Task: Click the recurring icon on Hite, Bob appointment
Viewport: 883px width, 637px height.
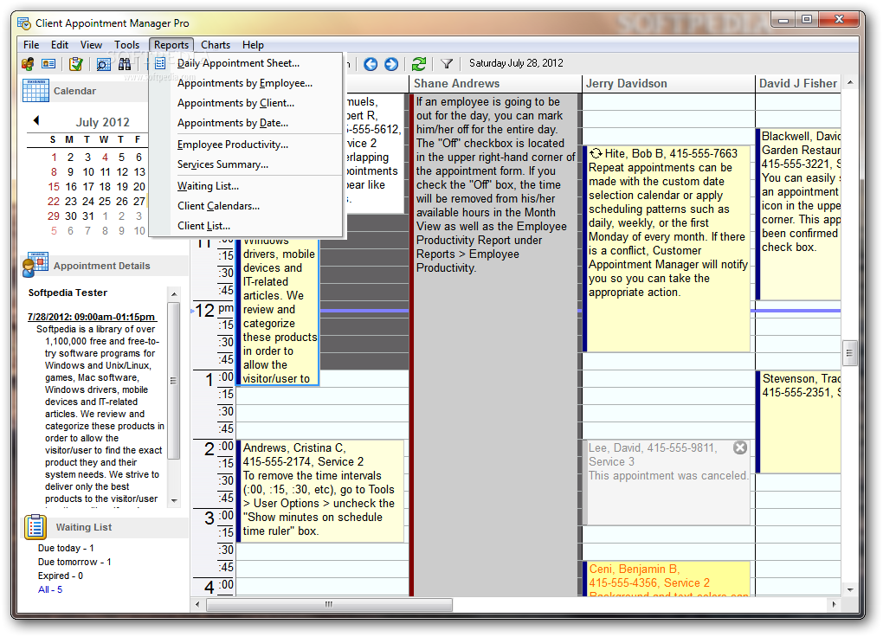Action: (596, 153)
